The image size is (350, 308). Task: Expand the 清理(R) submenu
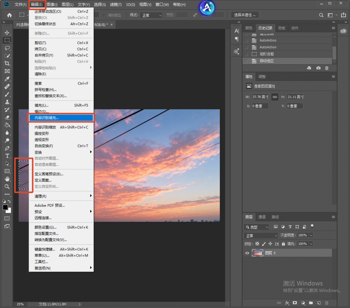click(x=61, y=196)
